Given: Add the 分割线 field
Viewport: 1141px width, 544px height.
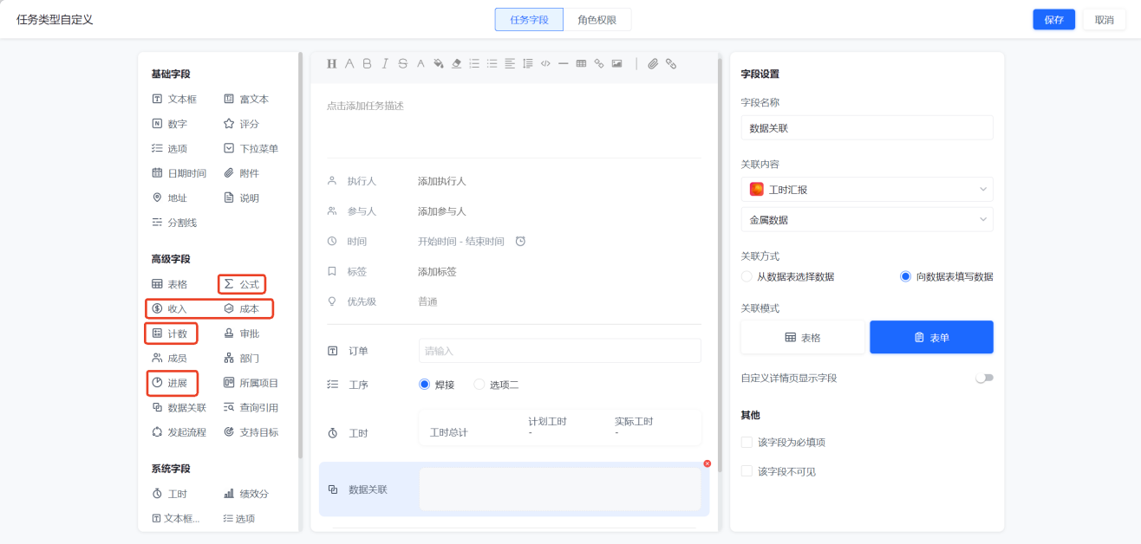Looking at the screenshot, I should [x=174, y=223].
